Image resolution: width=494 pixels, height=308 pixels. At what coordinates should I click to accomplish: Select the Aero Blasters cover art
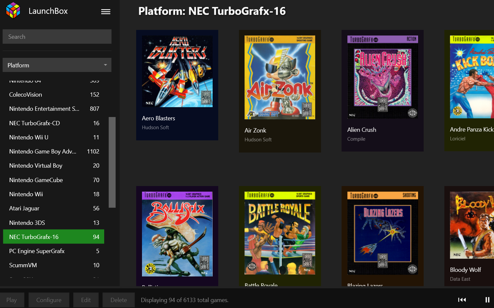click(x=177, y=71)
